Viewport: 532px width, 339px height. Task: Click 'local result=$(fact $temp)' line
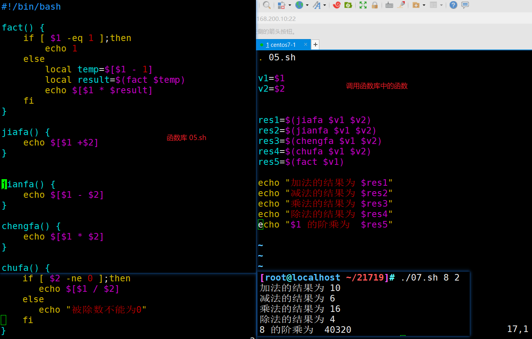115,80
